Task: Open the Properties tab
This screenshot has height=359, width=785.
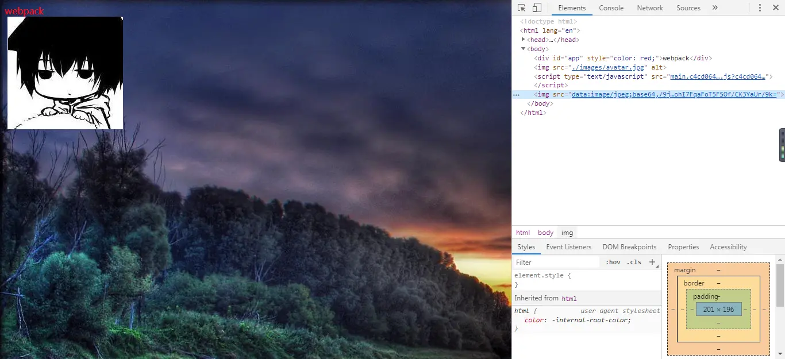Action: pos(683,247)
